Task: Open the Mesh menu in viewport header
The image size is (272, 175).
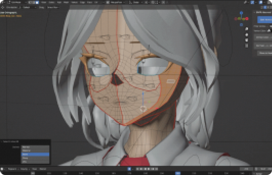Action: [x=66, y=2]
